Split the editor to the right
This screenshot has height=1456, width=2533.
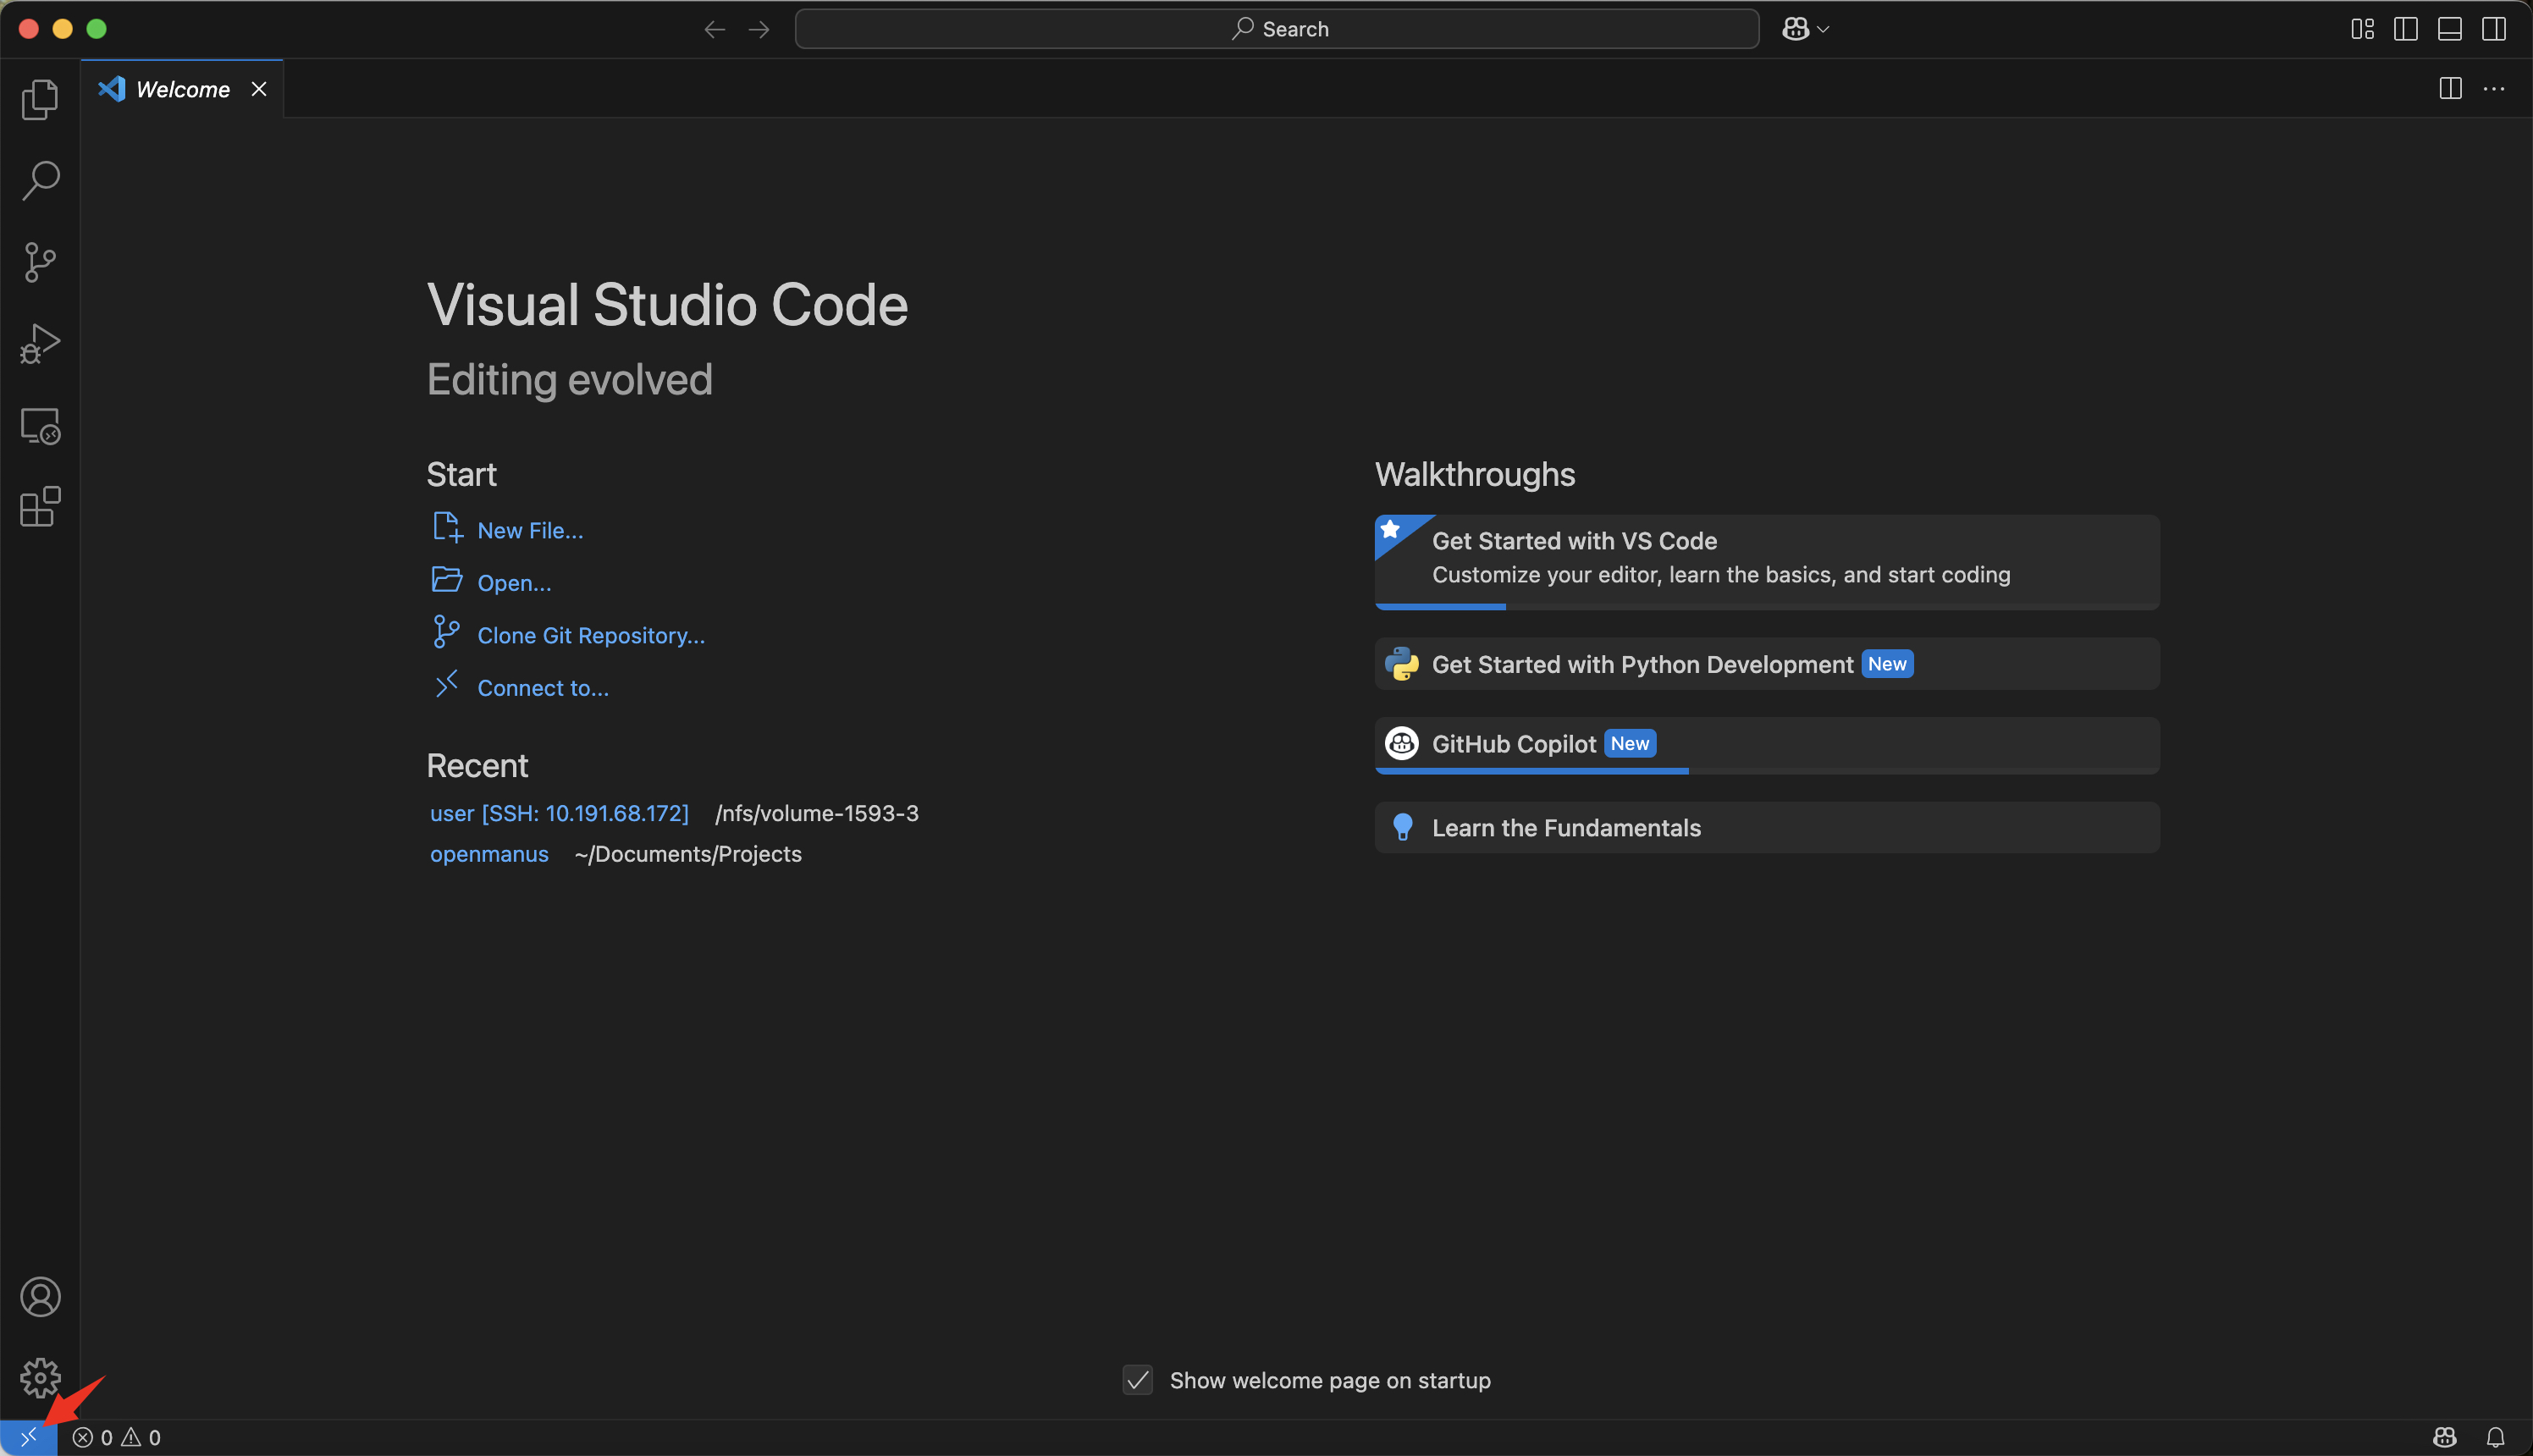(2450, 89)
